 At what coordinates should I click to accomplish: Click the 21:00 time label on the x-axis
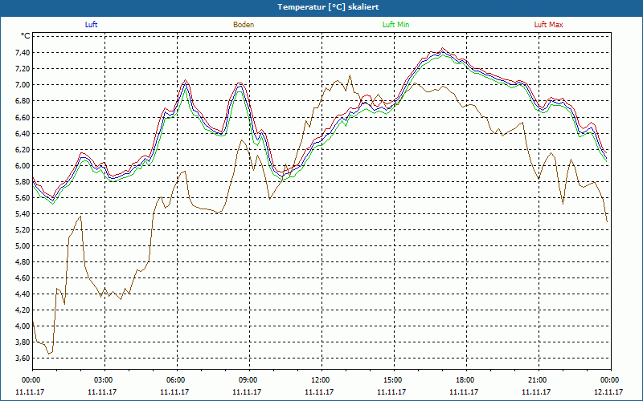[x=538, y=380]
